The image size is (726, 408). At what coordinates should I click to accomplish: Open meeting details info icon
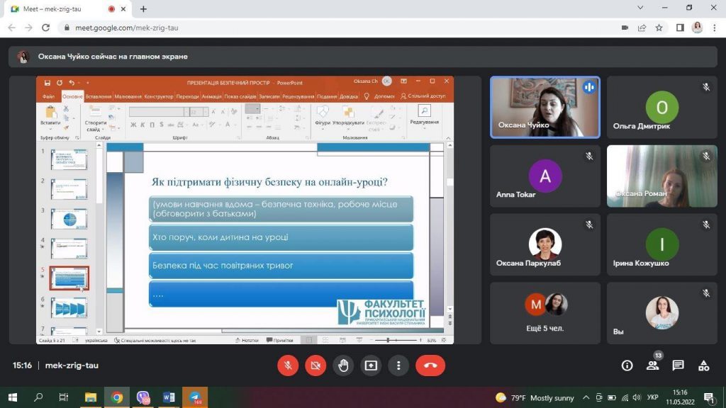point(627,365)
